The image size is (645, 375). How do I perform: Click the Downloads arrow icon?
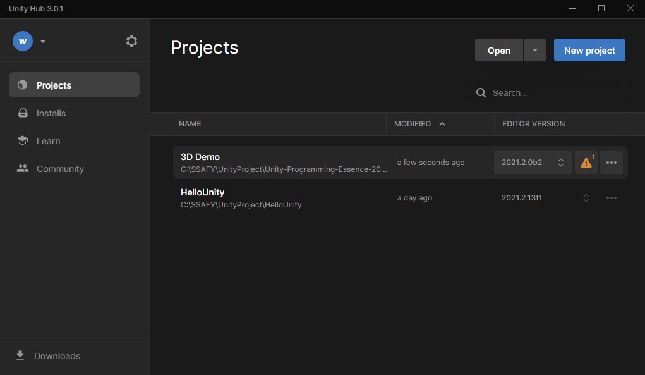point(20,355)
